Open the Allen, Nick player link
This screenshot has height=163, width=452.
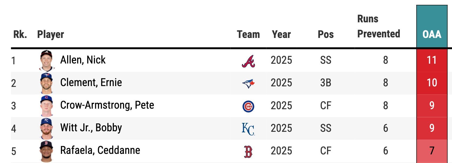tap(83, 60)
